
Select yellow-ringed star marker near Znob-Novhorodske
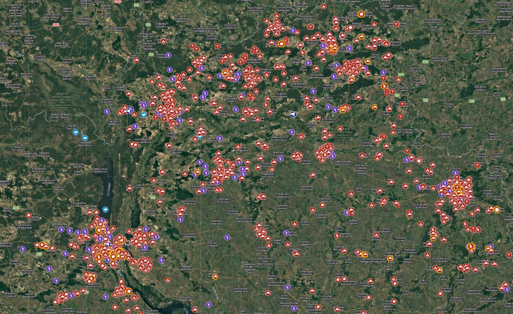(361, 14)
